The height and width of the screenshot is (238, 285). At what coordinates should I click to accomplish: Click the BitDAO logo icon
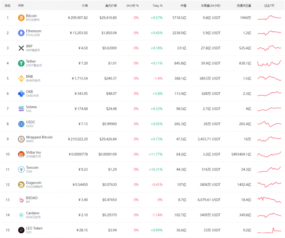pyautogui.click(x=21, y=200)
